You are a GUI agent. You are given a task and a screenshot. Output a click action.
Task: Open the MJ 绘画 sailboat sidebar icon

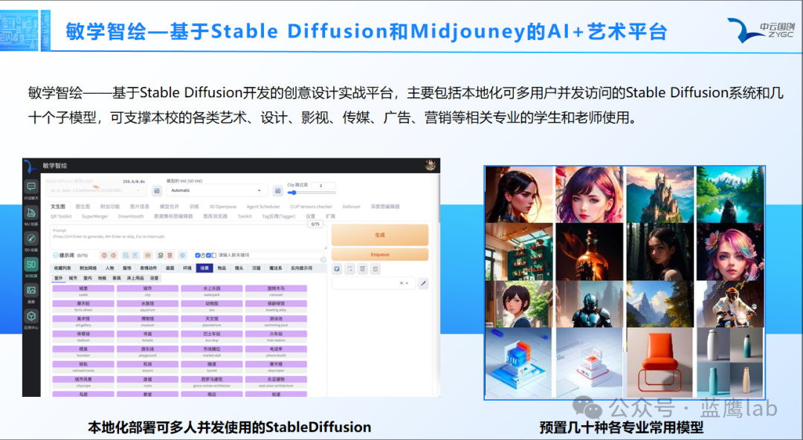point(31,213)
